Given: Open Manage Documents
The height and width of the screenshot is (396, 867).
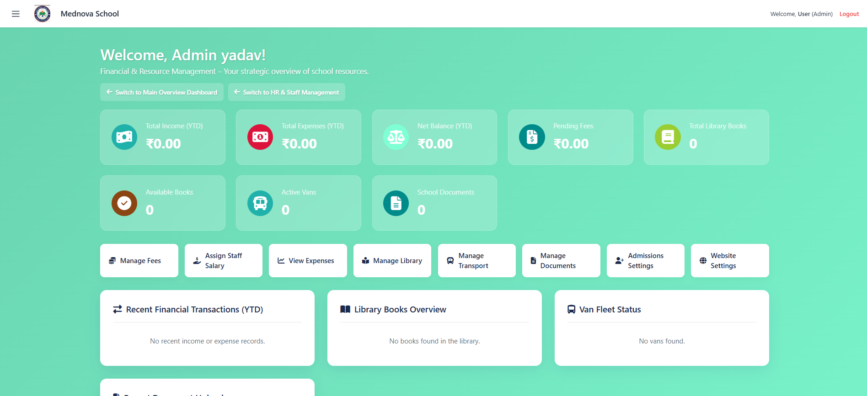Looking at the screenshot, I should click(561, 261).
